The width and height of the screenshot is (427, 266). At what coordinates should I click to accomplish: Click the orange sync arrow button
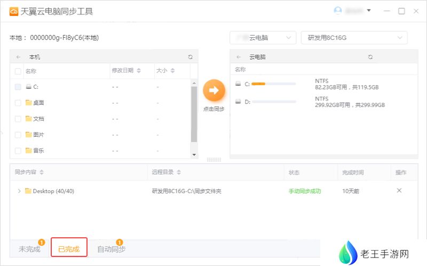pyautogui.click(x=214, y=90)
